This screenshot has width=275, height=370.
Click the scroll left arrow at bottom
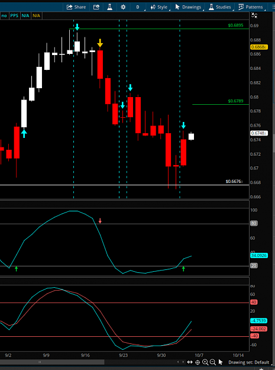(x=178, y=362)
